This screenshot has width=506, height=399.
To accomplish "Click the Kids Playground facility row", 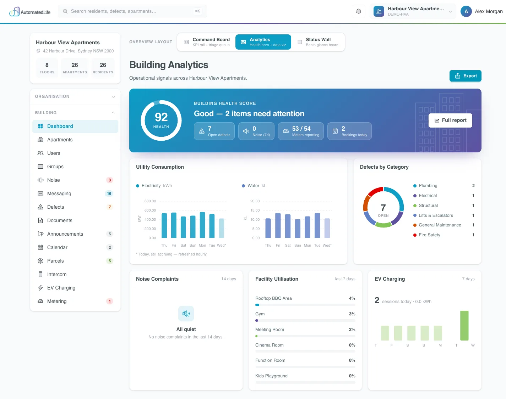I will coord(305,378).
